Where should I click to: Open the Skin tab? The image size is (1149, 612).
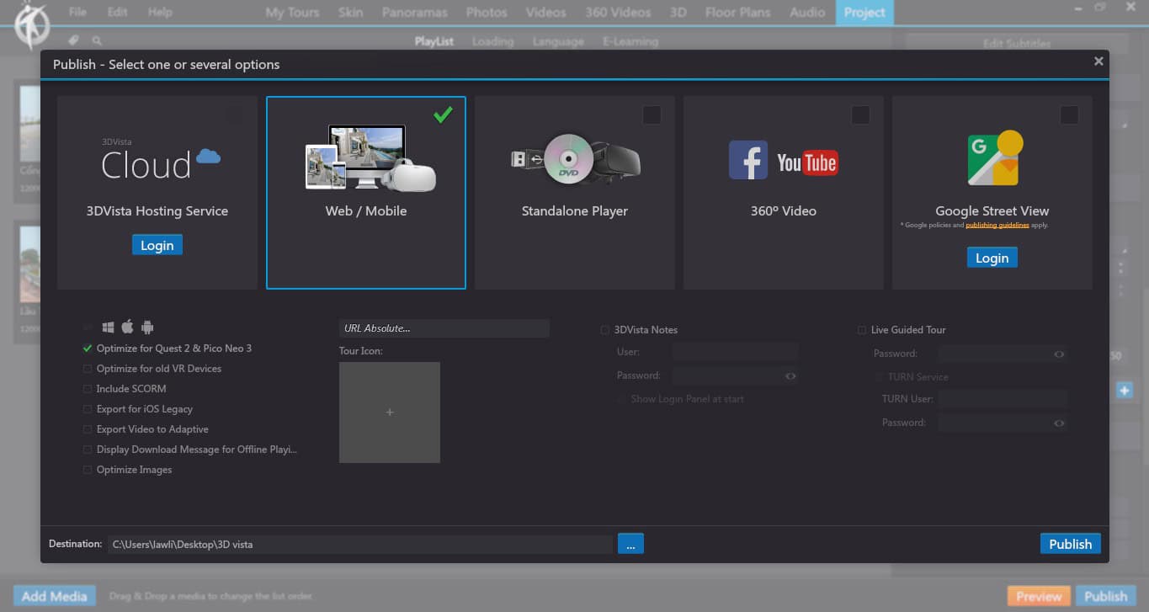tap(351, 13)
